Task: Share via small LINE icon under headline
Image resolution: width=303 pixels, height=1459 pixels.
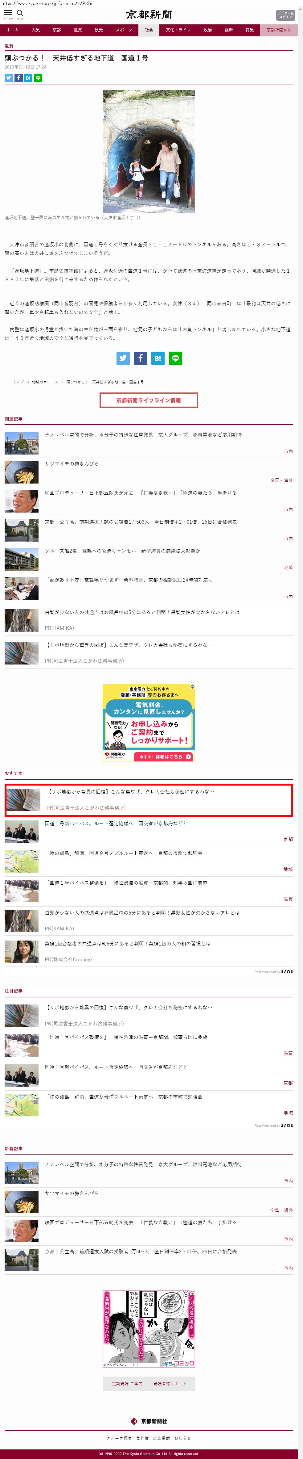Action: point(38,78)
